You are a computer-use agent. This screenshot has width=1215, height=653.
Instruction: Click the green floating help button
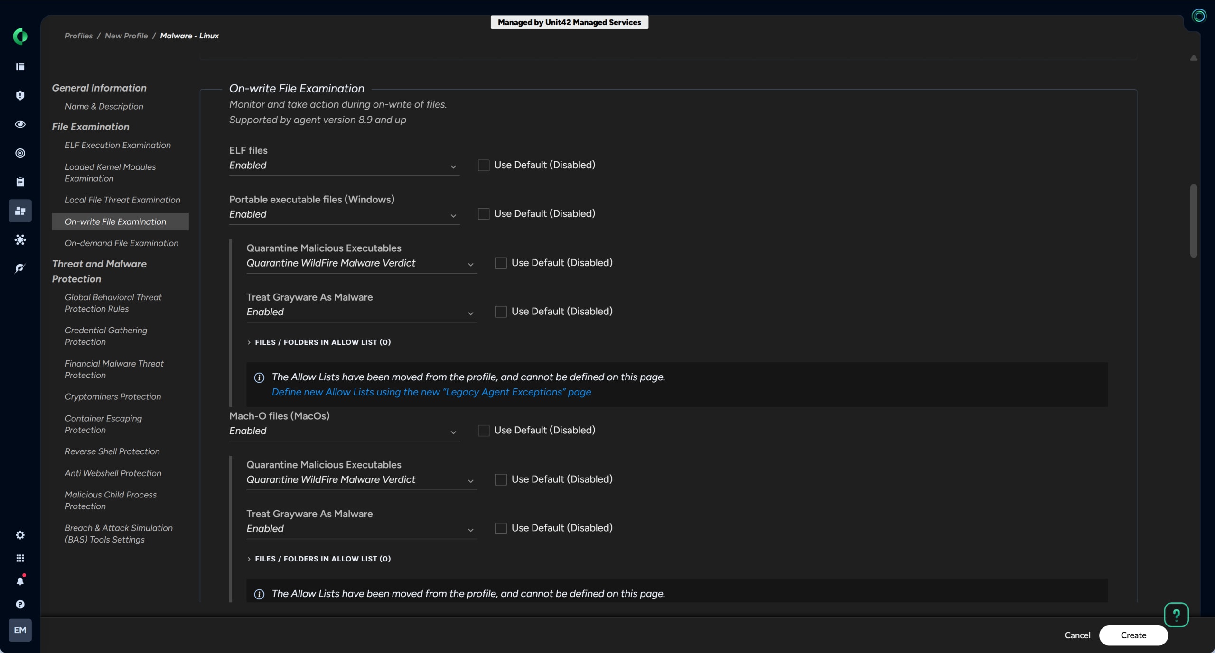click(1176, 615)
